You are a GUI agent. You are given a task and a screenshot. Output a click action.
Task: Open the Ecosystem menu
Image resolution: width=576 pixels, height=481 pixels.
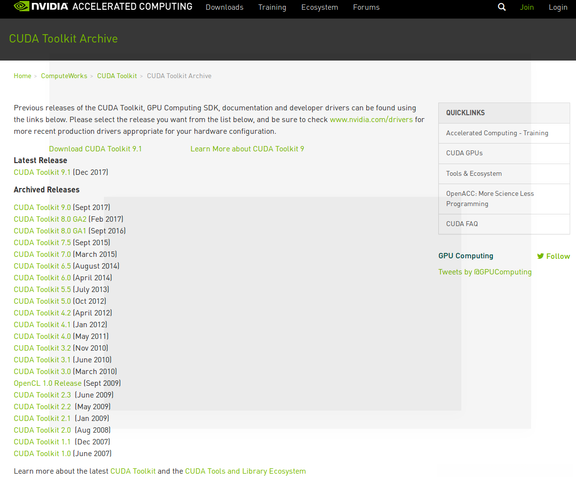(x=320, y=7)
